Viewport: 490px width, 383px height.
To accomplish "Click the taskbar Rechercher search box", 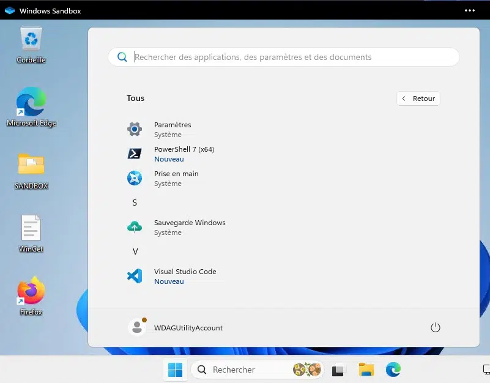I will tap(245, 370).
